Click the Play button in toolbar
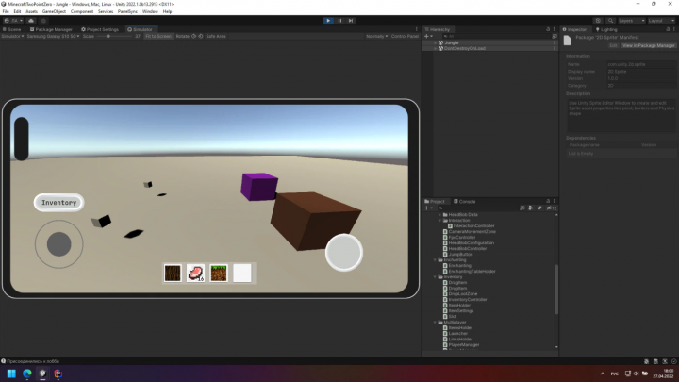This screenshot has width=679, height=382. click(328, 21)
